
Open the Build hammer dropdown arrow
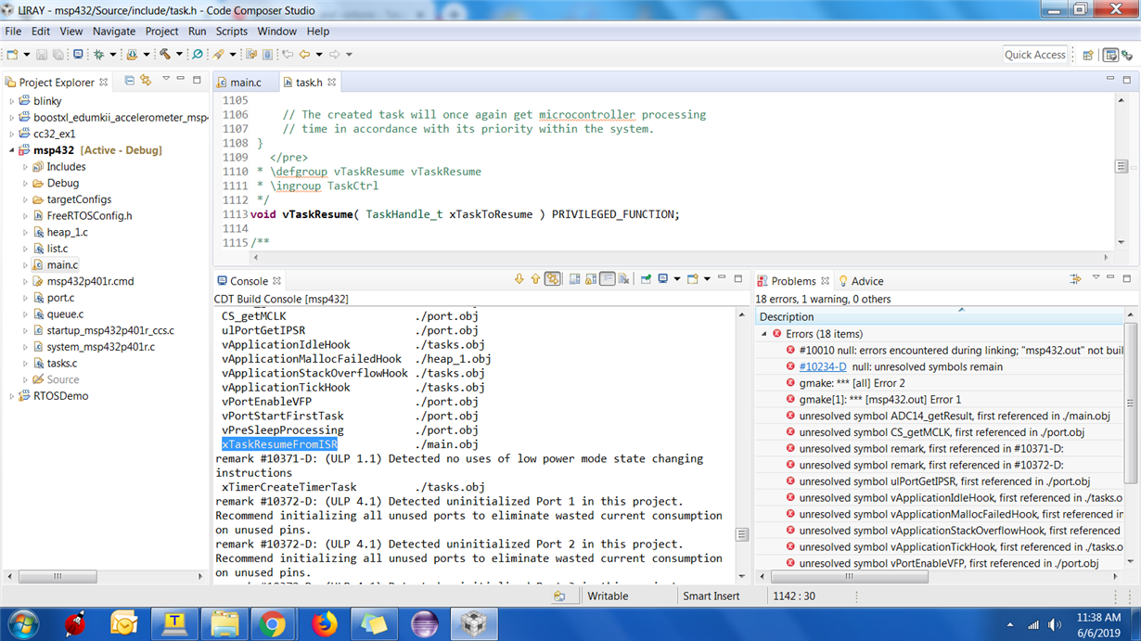tap(178, 55)
